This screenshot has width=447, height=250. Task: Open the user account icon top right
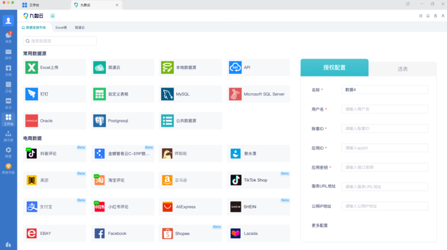(x=443, y=16)
